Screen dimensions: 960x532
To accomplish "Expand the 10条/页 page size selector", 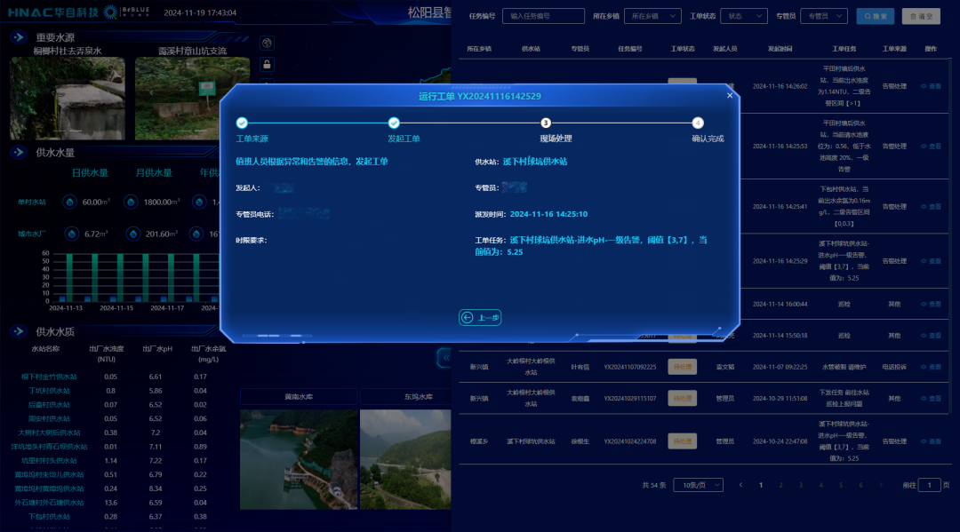I will click(698, 485).
